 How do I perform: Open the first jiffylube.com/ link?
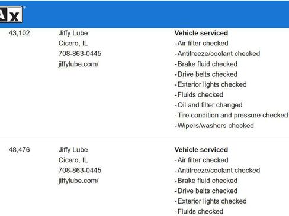[x=78, y=64]
